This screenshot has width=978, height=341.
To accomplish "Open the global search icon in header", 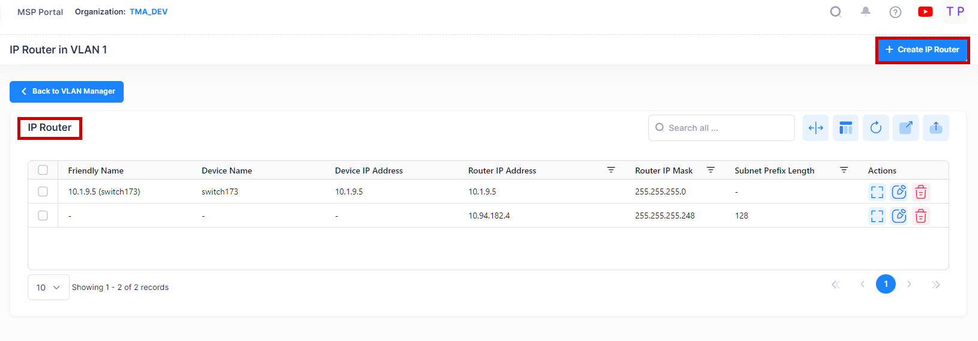I will pyautogui.click(x=836, y=12).
